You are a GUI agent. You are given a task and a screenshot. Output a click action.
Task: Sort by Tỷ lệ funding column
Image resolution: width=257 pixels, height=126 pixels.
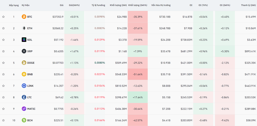click(98, 5)
